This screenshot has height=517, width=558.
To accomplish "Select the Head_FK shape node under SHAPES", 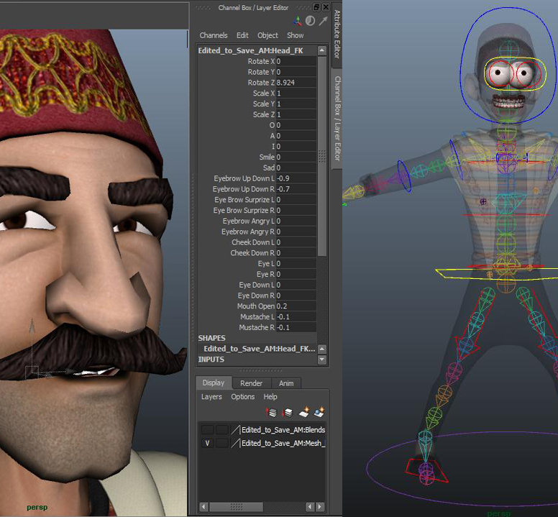I will [x=259, y=349].
